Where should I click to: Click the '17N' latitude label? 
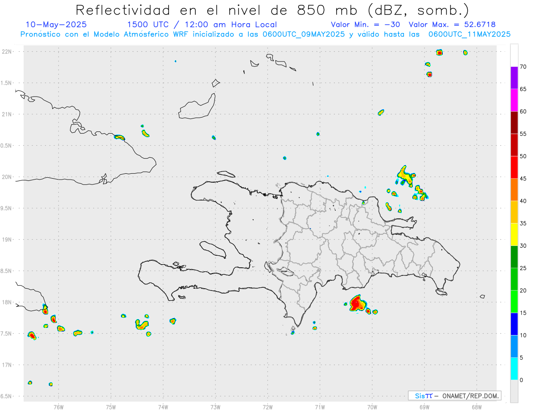point(7,365)
